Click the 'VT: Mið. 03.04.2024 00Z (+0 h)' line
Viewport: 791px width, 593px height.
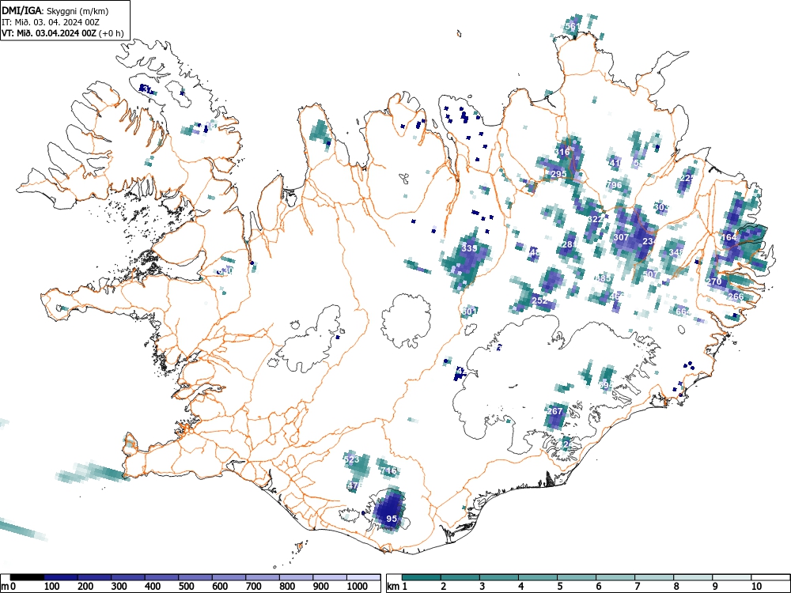[x=62, y=33]
